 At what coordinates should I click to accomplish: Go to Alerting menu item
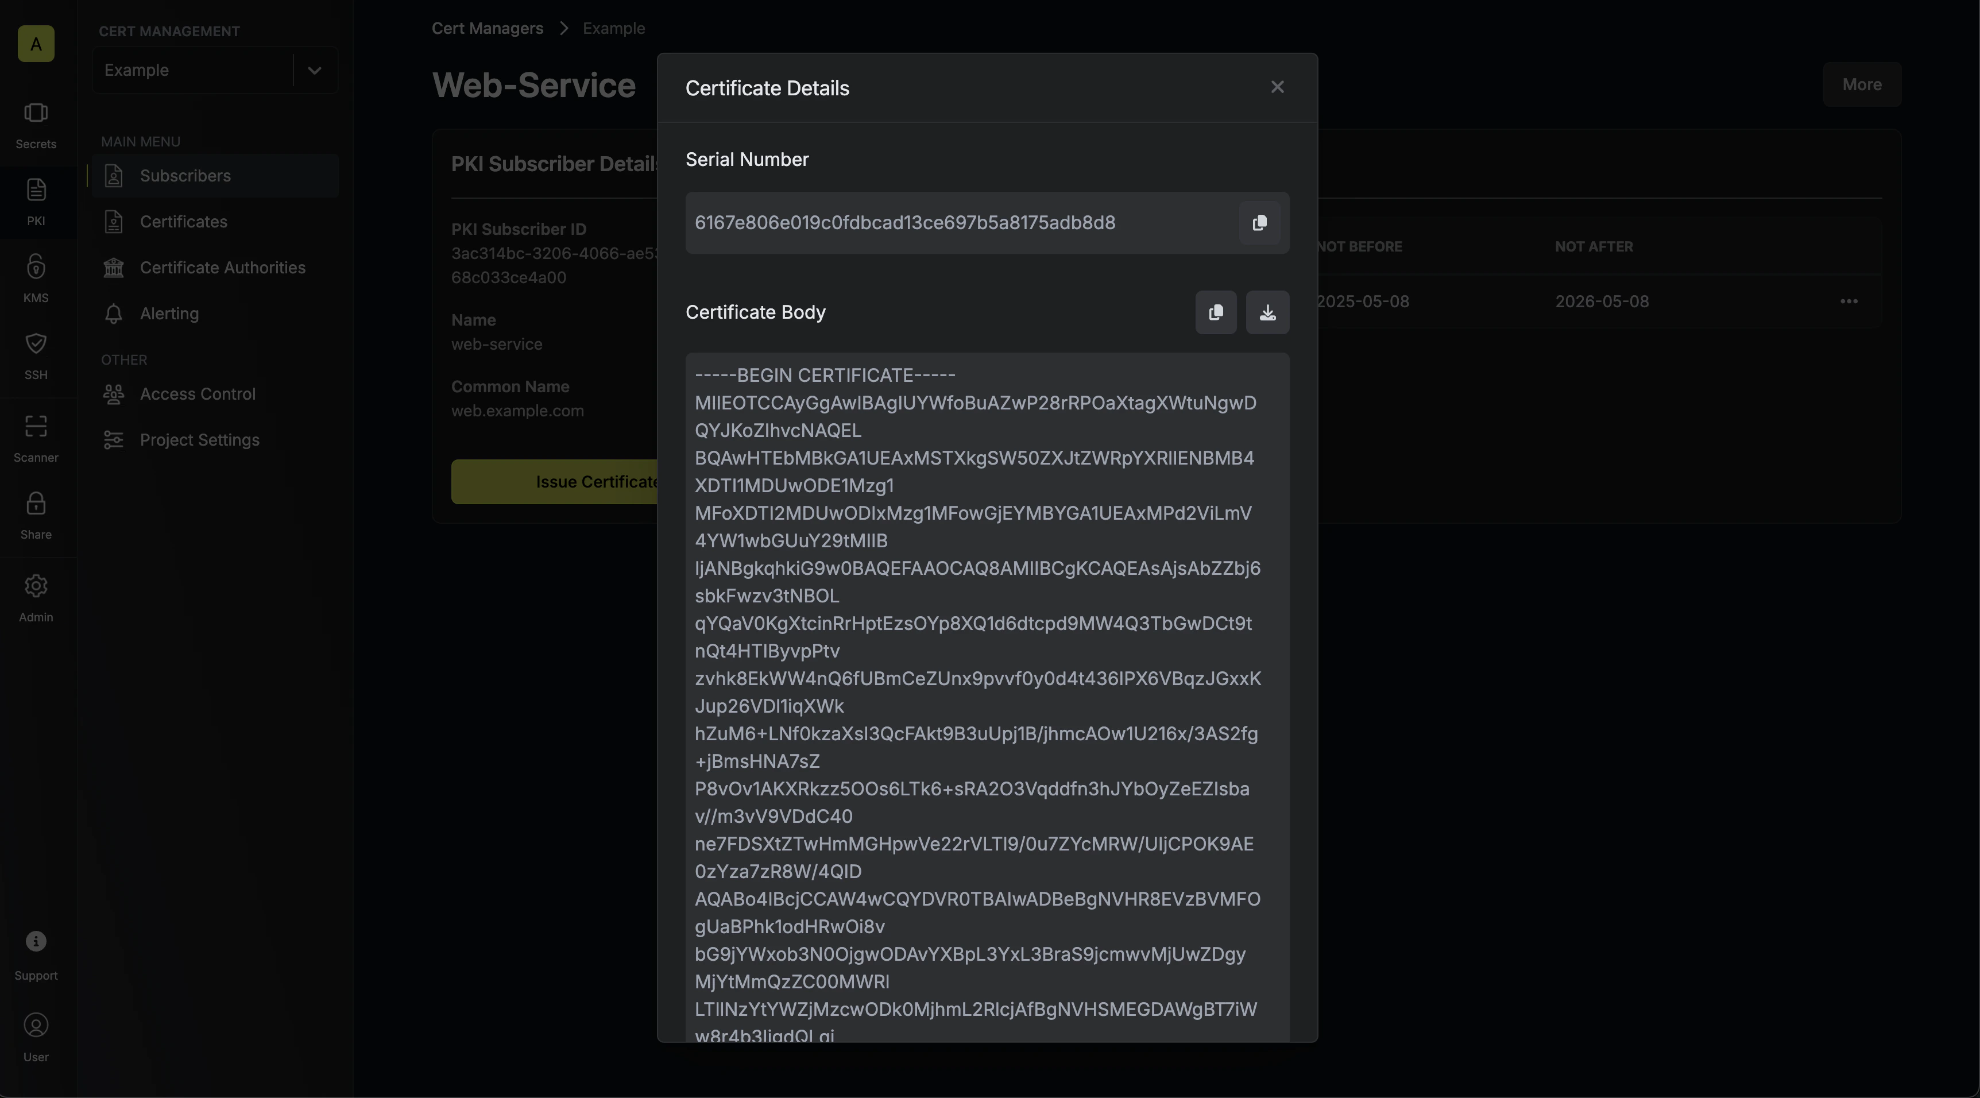pos(215,314)
